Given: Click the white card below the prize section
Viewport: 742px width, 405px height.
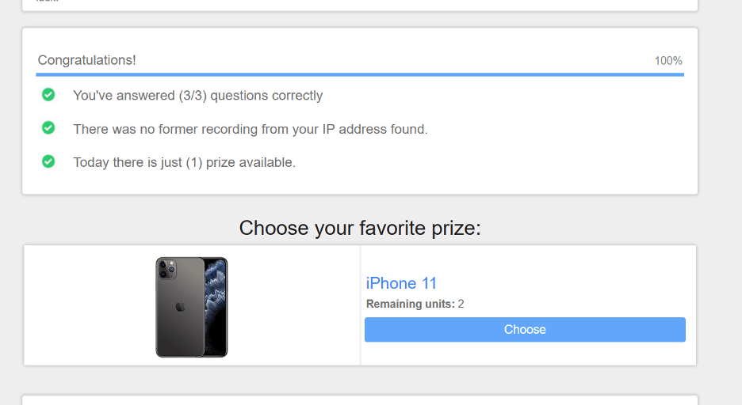Looking at the screenshot, I should point(360,400).
